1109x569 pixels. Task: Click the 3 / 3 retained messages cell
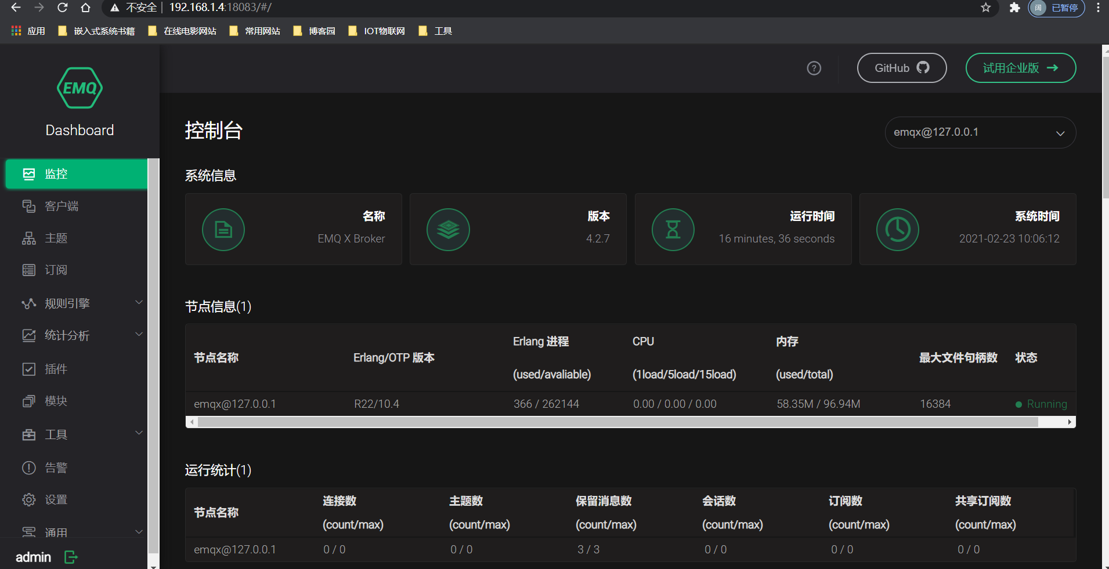pos(588,549)
